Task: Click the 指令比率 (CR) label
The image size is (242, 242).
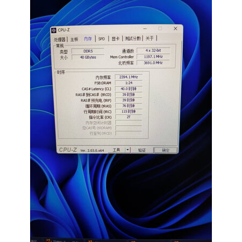Action: (100, 117)
